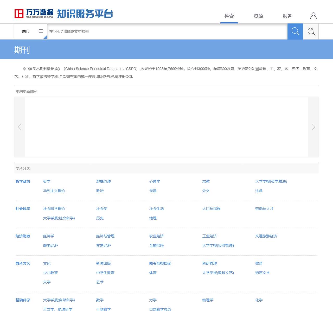The height and width of the screenshot is (311, 333).
Task: Select the 邮电经济 subject
Action: tap(50, 246)
